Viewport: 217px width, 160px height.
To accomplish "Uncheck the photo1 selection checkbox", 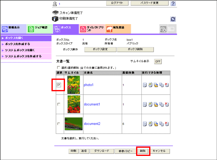I will point(59,85).
